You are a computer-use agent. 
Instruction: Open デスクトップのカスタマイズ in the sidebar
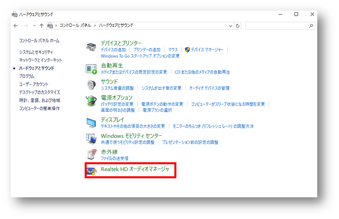click(39, 92)
